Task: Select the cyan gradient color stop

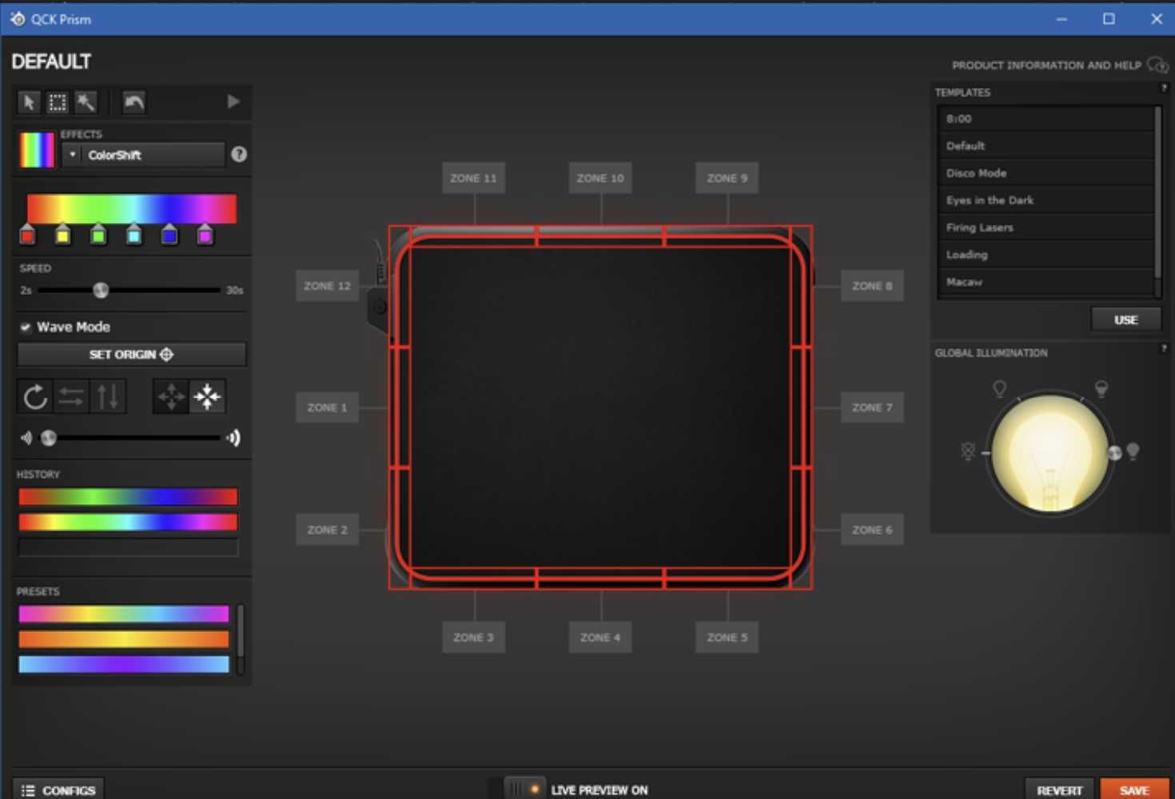Action: 133,235
